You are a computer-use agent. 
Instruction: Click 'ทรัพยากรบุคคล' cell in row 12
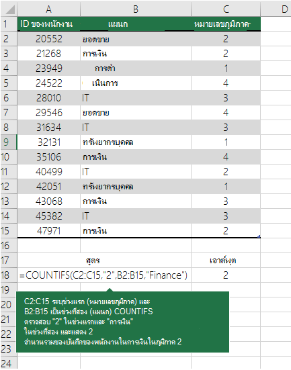tap(136, 187)
